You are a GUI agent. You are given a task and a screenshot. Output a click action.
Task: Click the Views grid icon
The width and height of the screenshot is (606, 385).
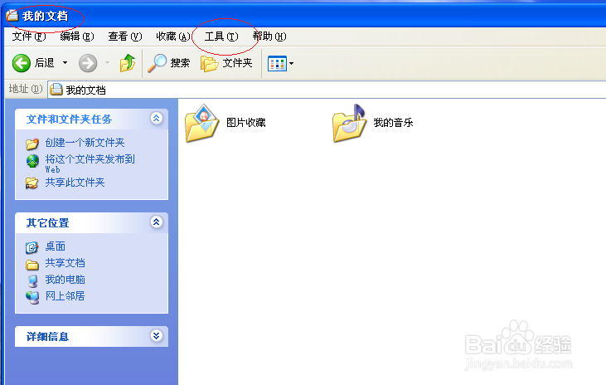(277, 63)
